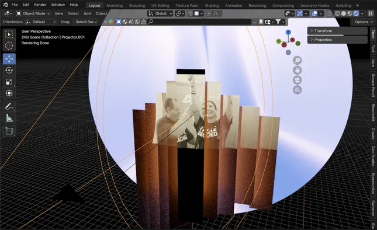Choose the Rotate tool

[9, 70]
